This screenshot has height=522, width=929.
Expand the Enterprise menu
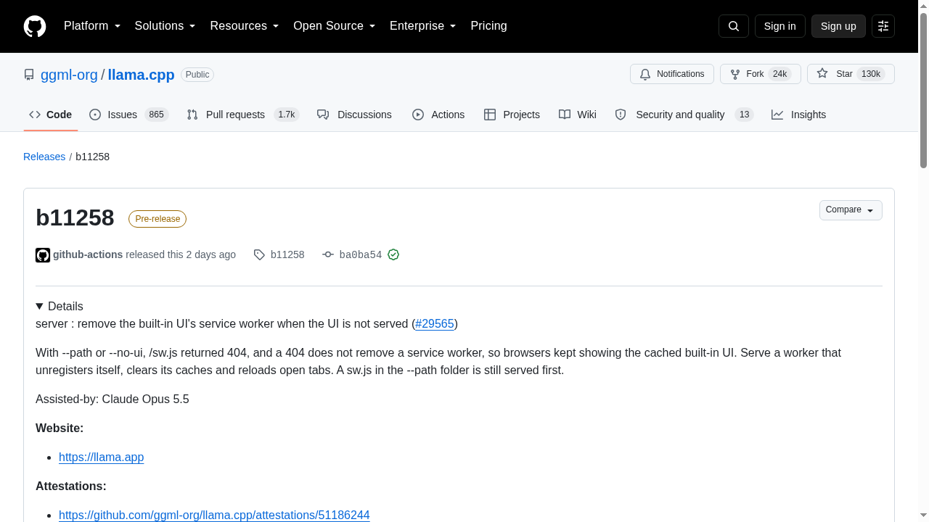423,26
